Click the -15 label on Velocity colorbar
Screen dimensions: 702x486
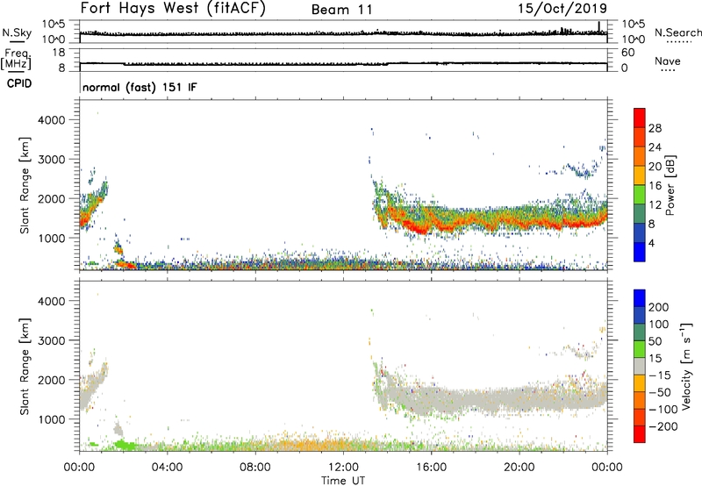click(660, 375)
